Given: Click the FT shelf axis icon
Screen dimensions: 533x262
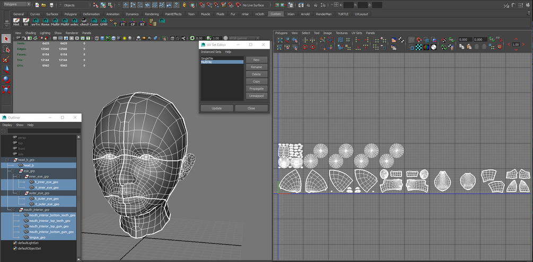Looking at the screenshot, I should [x=123, y=22].
